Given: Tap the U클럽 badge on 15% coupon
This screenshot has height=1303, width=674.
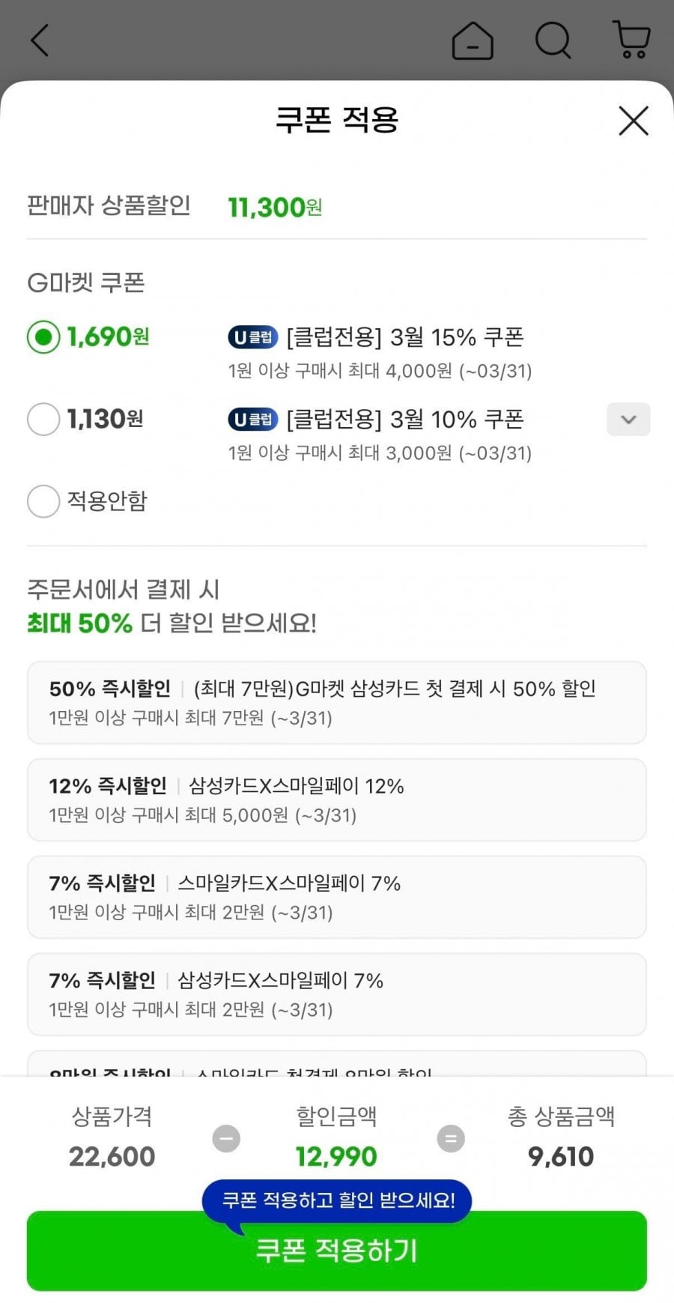Looking at the screenshot, I should [252, 338].
